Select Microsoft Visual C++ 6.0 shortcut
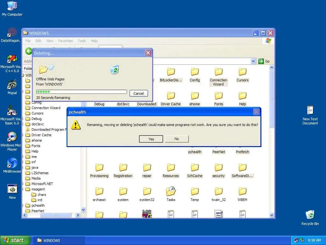326x245 pixels. coord(11,63)
